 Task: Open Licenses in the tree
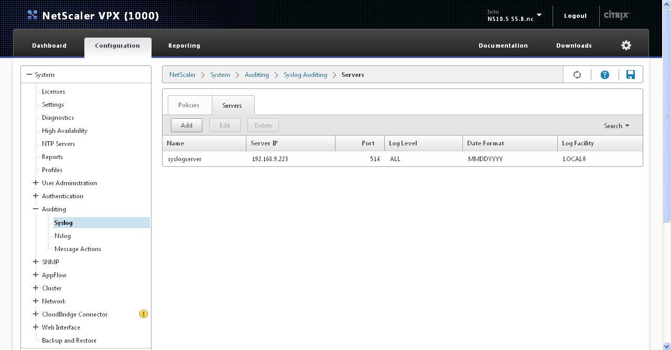(x=53, y=91)
